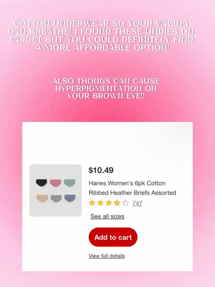Open the See all sizes link
The image size is (215, 287).
pyautogui.click(x=107, y=216)
